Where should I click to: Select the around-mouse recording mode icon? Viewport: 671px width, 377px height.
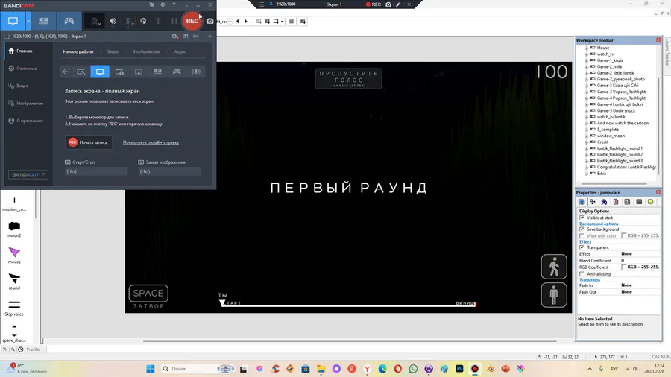(x=138, y=72)
